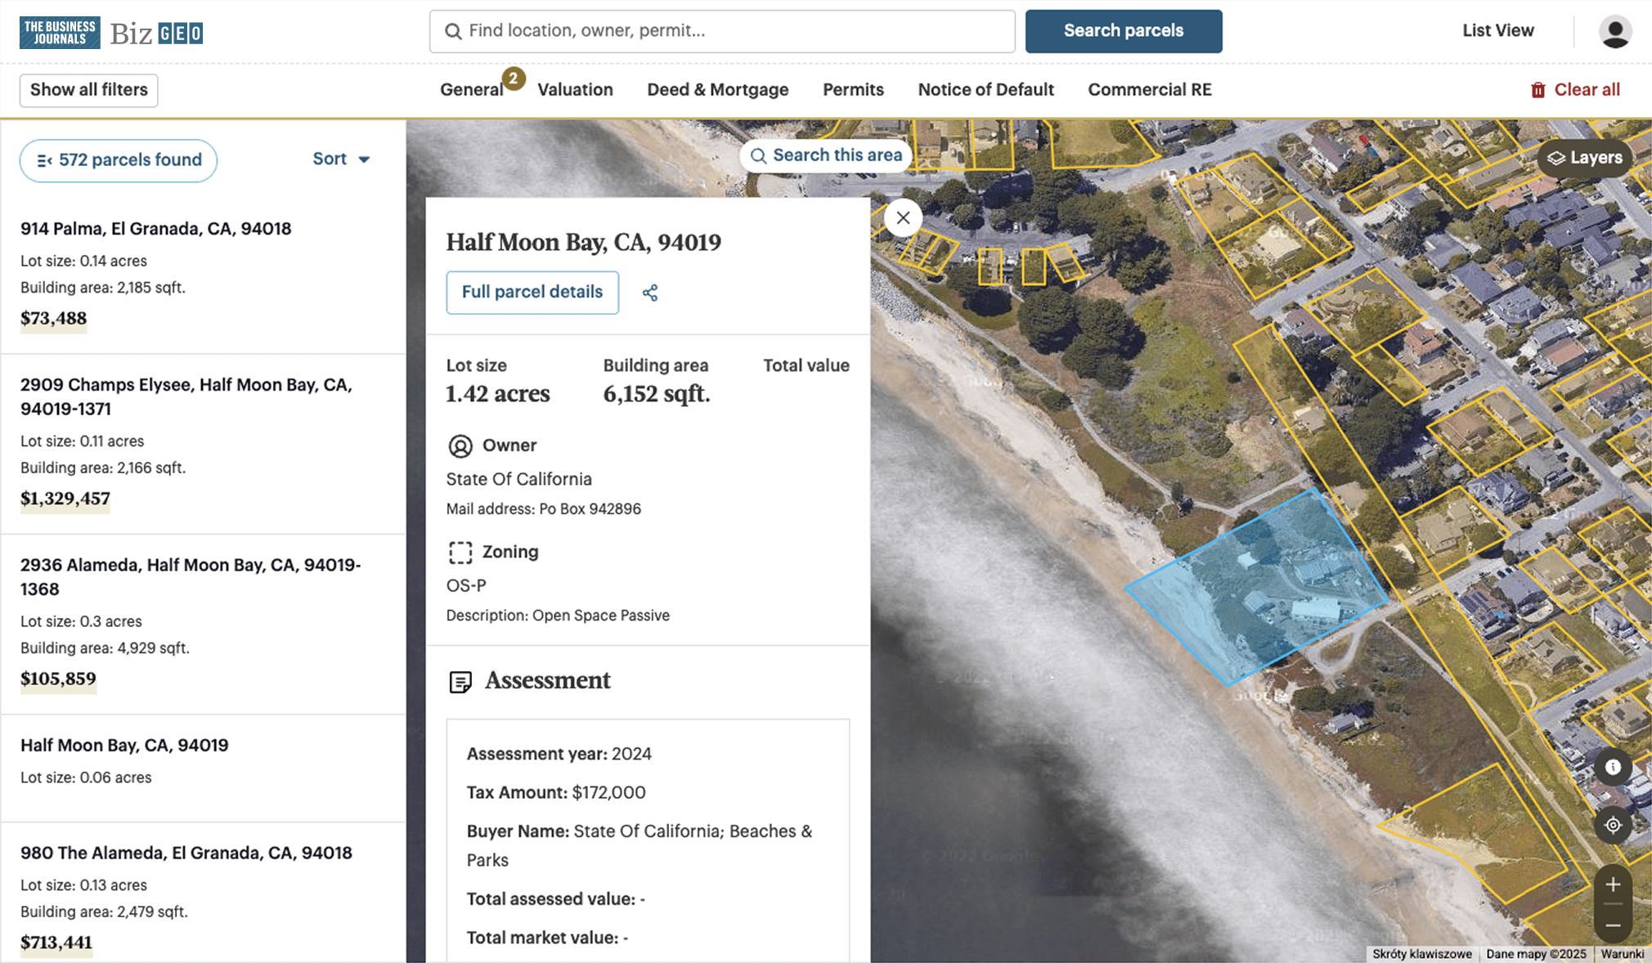Image resolution: width=1652 pixels, height=963 pixels.
Task: Click Show all filters button
Action: 89,90
